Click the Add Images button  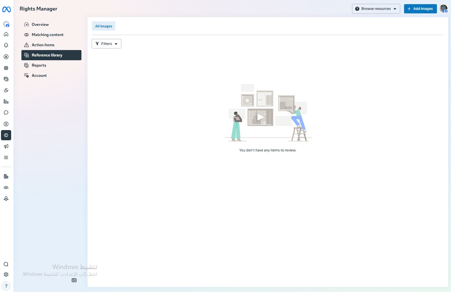point(420,9)
